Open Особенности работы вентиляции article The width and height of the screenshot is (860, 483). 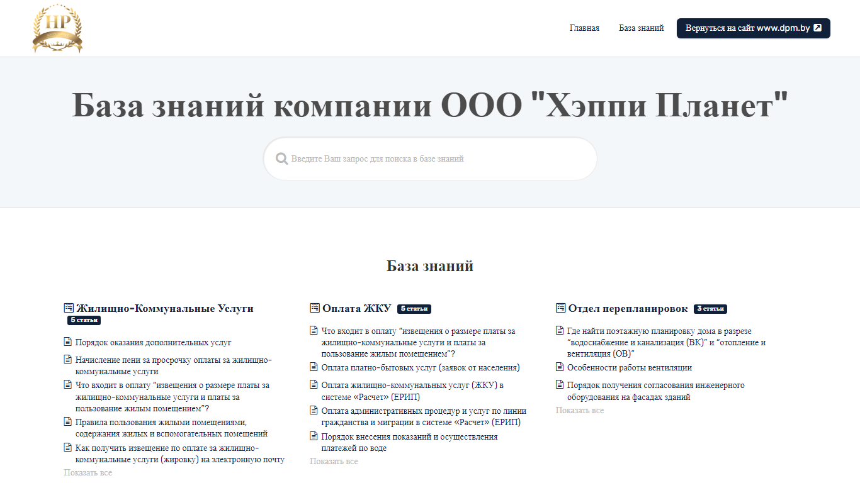(630, 368)
